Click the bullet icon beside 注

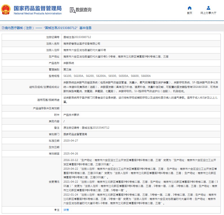pyautogui.click(x=55, y=210)
